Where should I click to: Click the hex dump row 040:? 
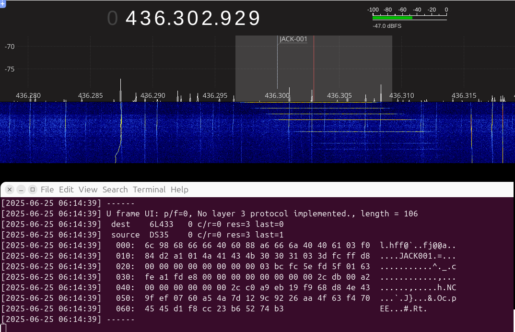coord(229,287)
